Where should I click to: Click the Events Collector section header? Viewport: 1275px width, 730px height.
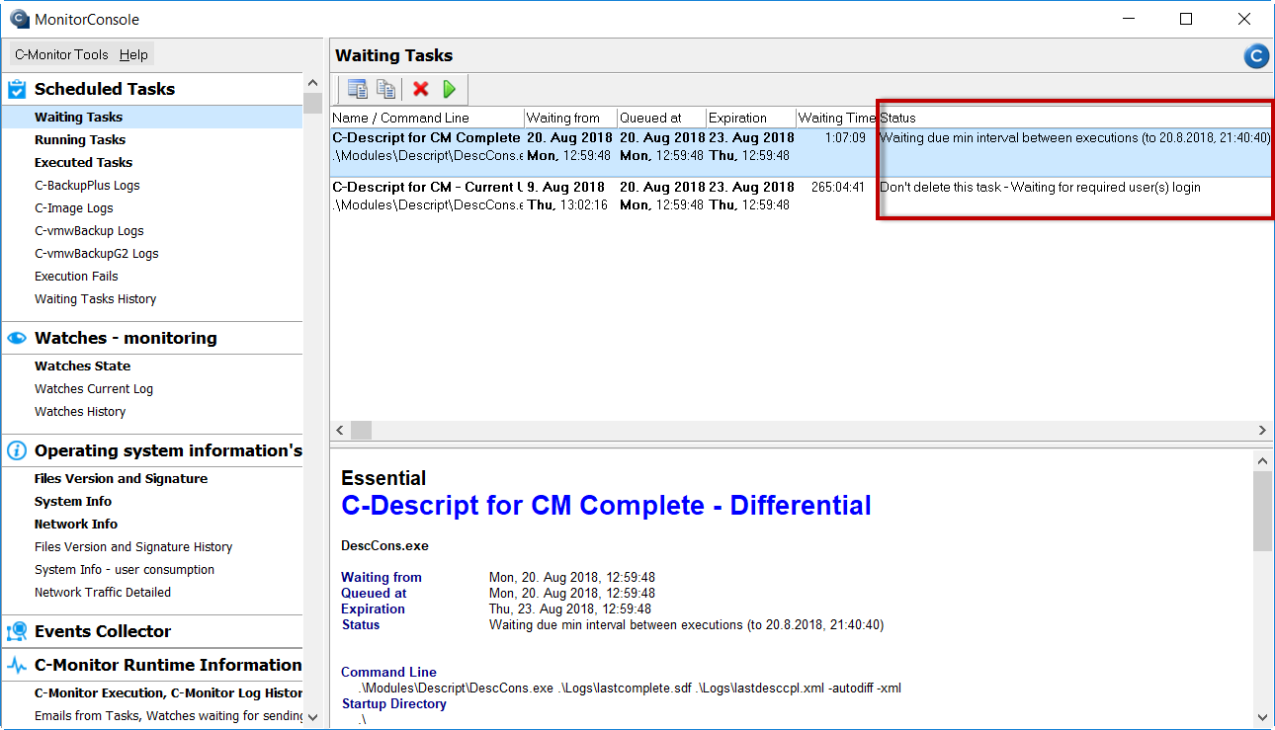click(103, 631)
